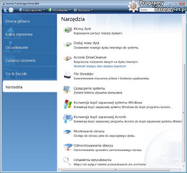
Task: Click the File Shredder icon
Action: pos(67,75)
